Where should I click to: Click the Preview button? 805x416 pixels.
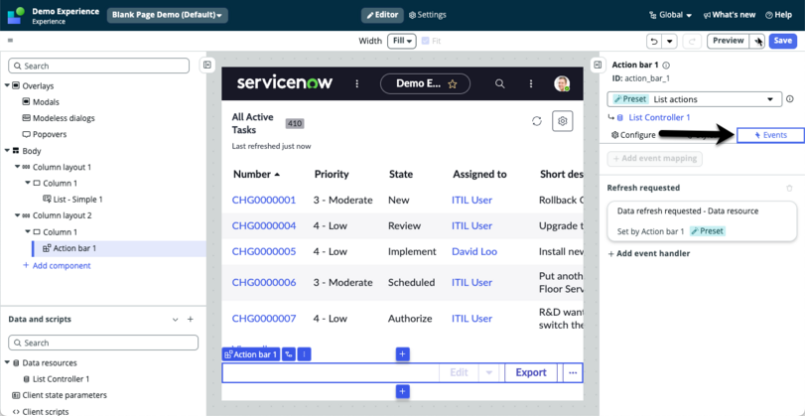click(729, 41)
